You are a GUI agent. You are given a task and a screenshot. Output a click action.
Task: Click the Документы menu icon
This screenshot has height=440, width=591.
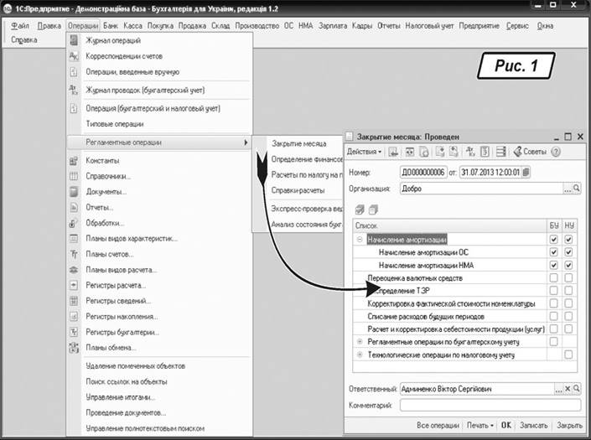(74, 192)
